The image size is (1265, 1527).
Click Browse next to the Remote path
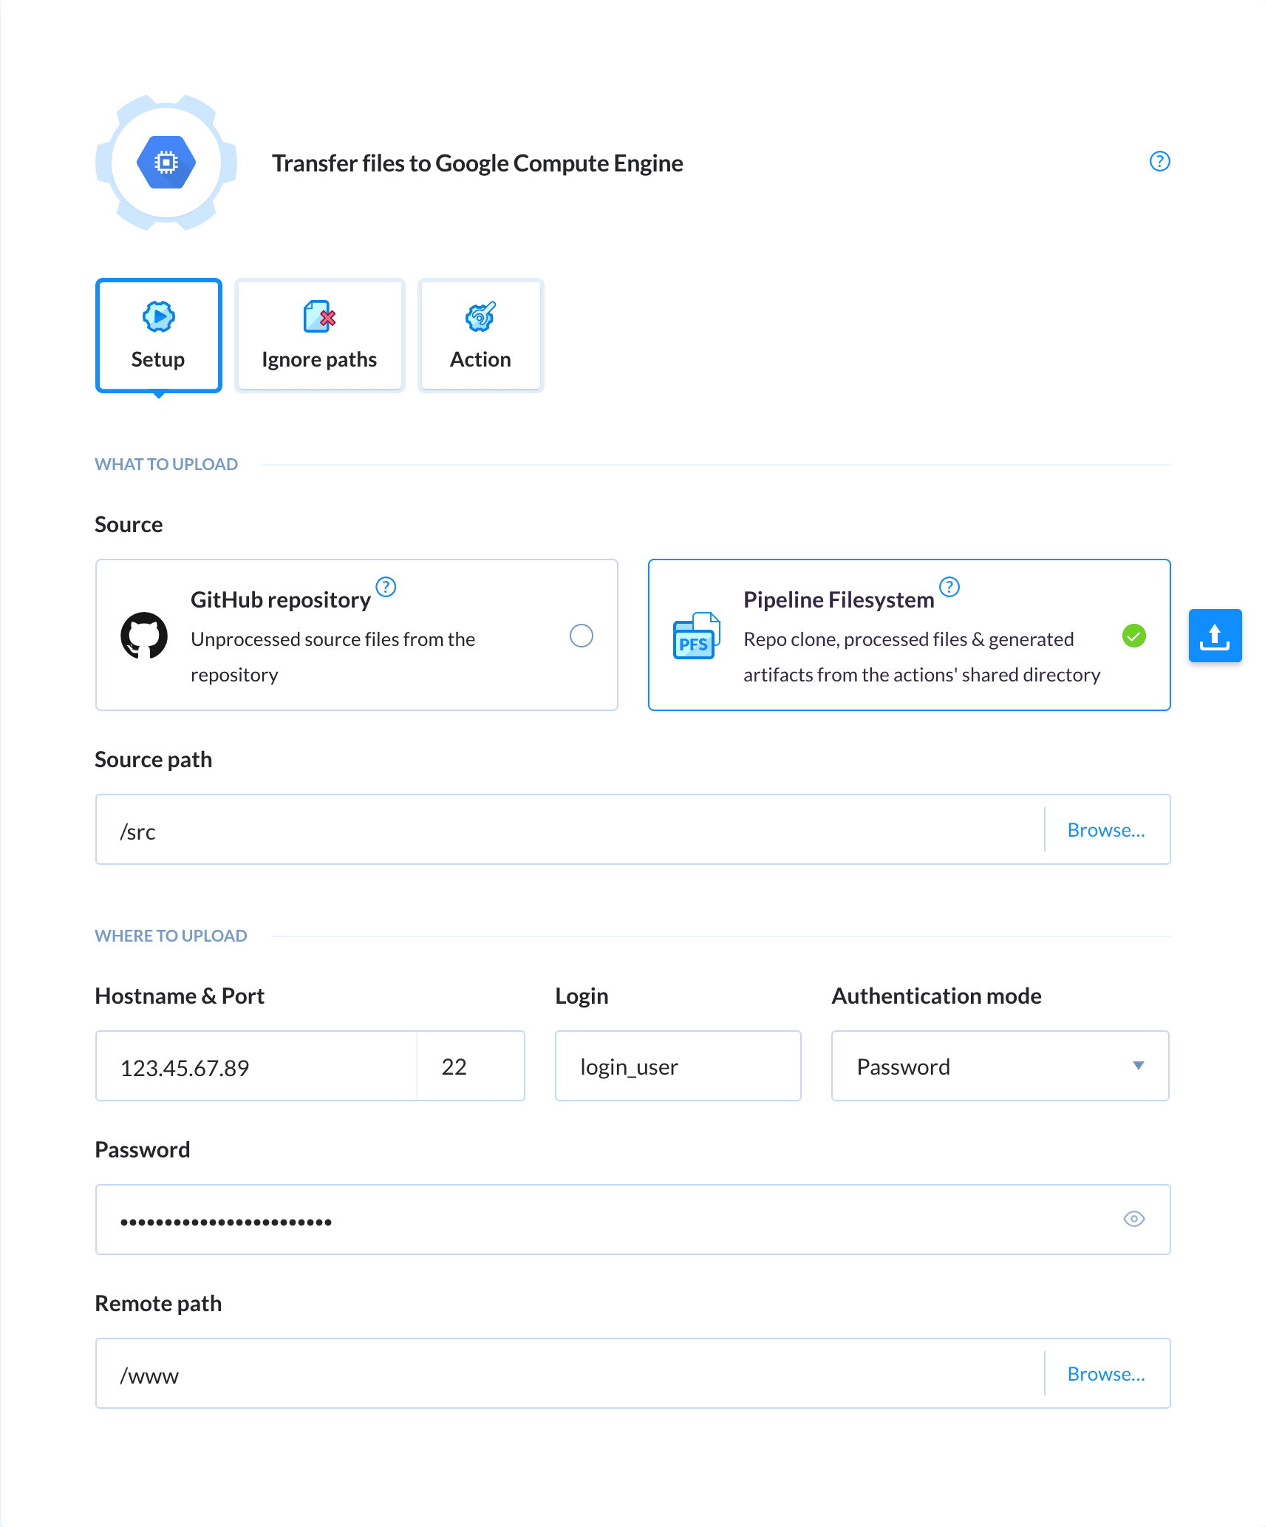pos(1106,1373)
